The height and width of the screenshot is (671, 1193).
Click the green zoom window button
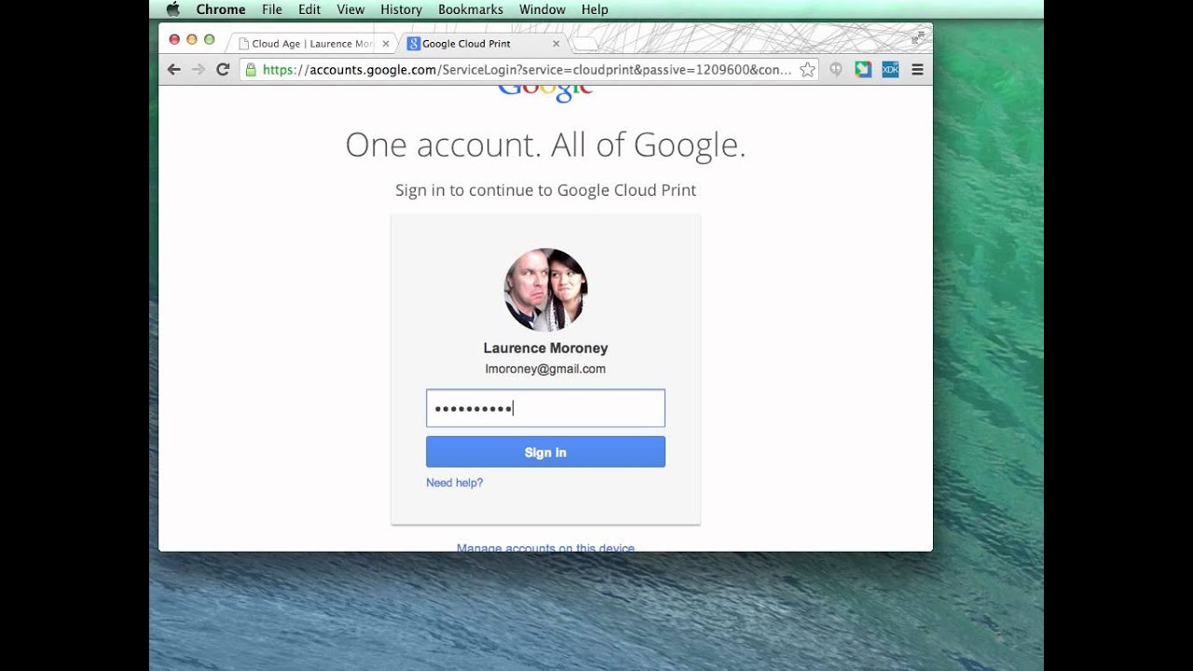[x=210, y=39]
